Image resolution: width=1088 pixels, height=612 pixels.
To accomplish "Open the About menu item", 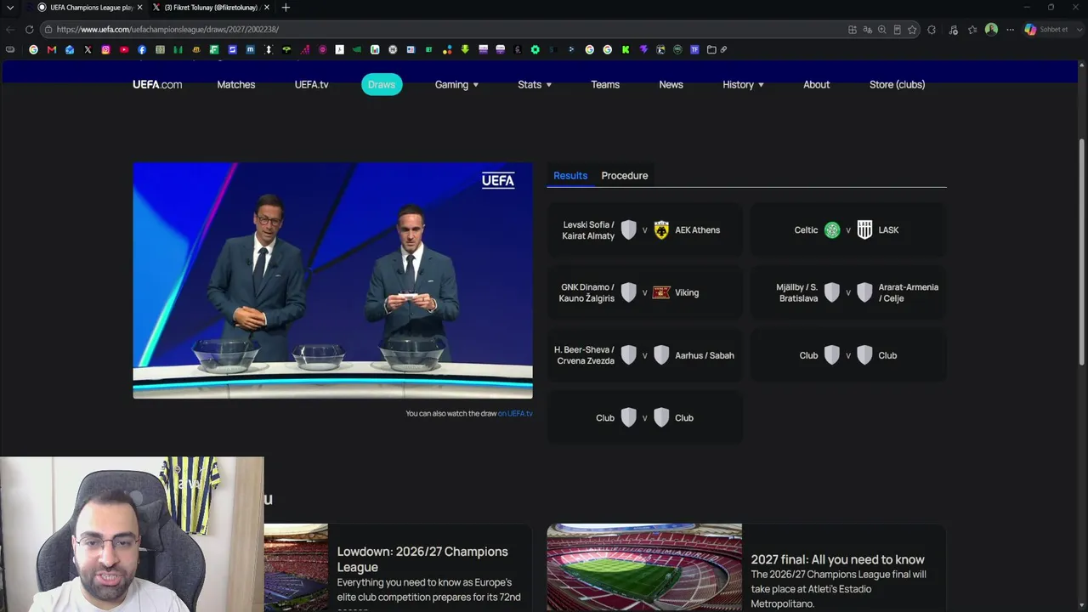I will [x=817, y=84].
